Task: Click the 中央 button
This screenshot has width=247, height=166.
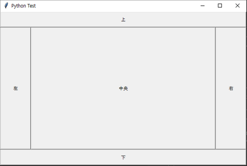Action: coord(123,88)
